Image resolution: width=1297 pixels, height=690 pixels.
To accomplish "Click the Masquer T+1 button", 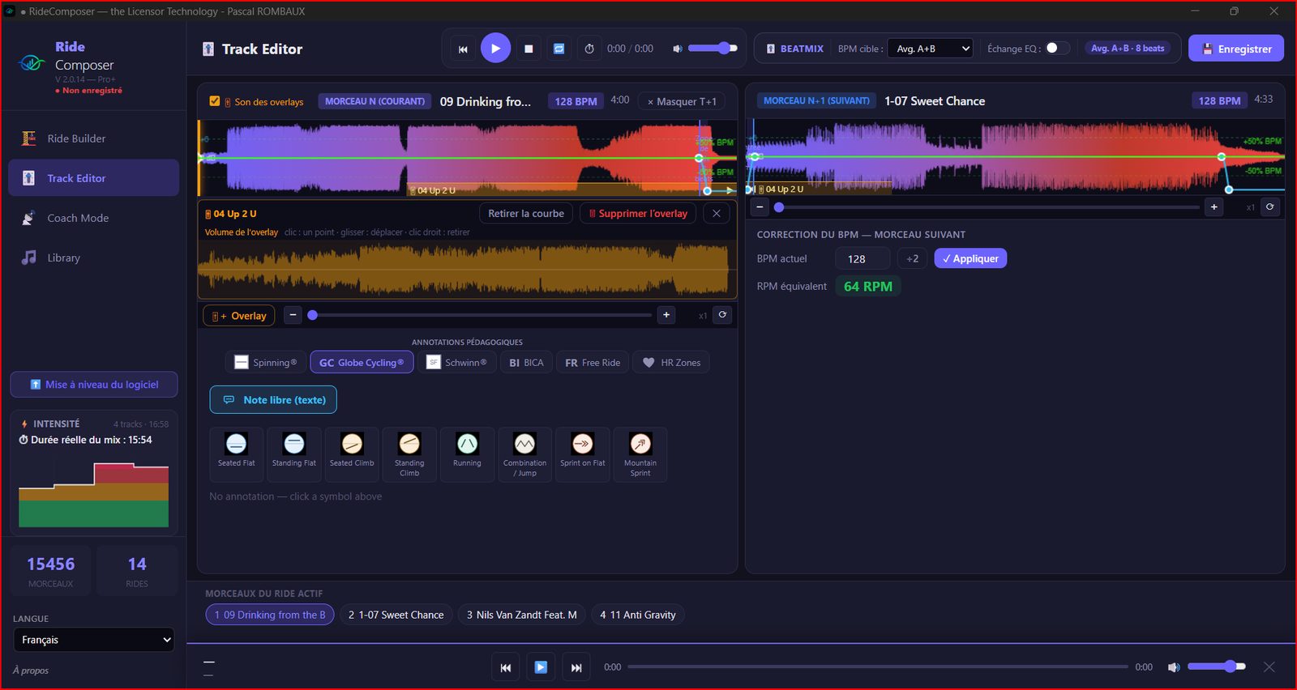I will point(682,101).
